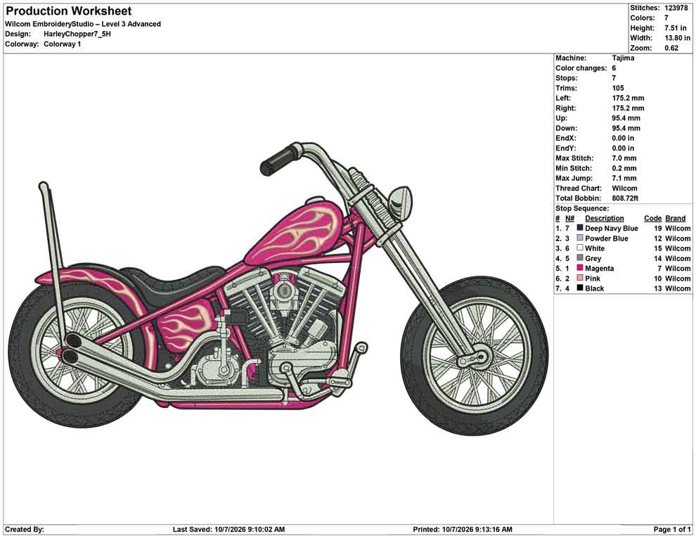Click the 'Last Saved' timestamp in footer

coord(228,530)
